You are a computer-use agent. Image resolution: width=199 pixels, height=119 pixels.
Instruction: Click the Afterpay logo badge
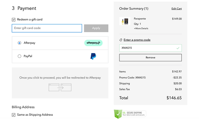coord(93,43)
